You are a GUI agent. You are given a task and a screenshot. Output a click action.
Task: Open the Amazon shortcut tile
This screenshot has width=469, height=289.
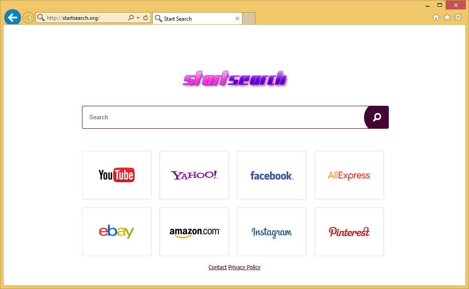194,232
